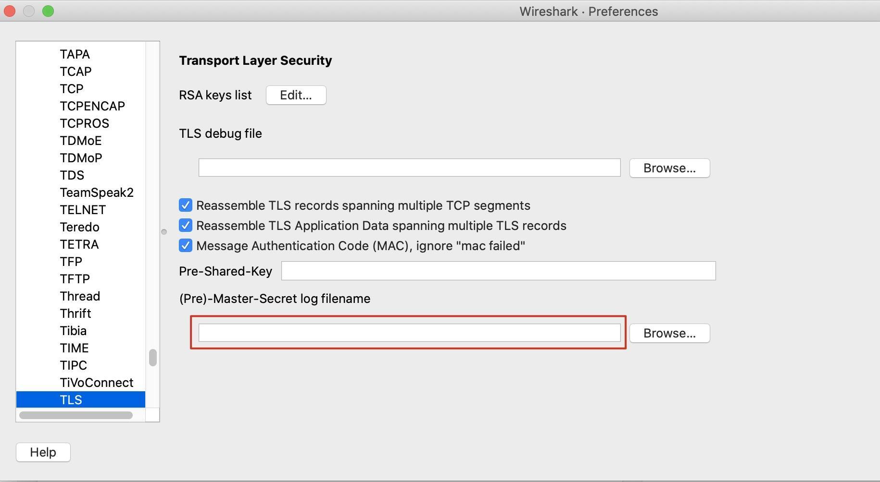Select TeamSpeak2 in the sidebar list

click(x=96, y=193)
